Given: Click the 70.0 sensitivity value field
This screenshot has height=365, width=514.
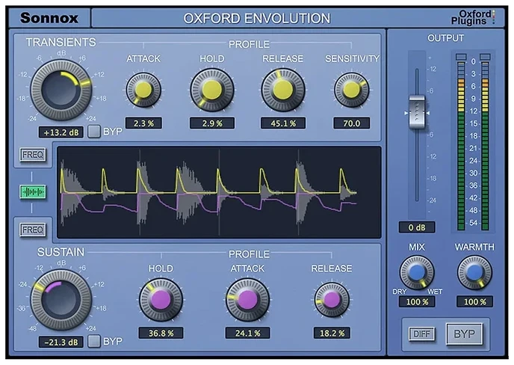Looking at the screenshot, I should tap(351, 123).
